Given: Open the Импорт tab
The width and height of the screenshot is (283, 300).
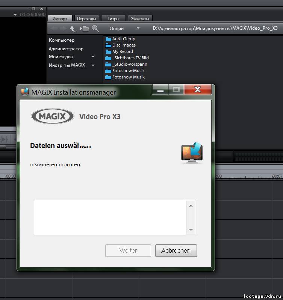Looking at the screenshot, I should [60, 18].
